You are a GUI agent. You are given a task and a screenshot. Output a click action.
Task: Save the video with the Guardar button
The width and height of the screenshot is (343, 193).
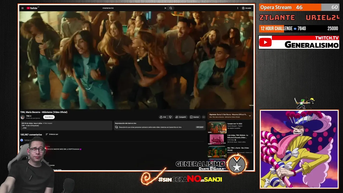[x=195, y=117]
